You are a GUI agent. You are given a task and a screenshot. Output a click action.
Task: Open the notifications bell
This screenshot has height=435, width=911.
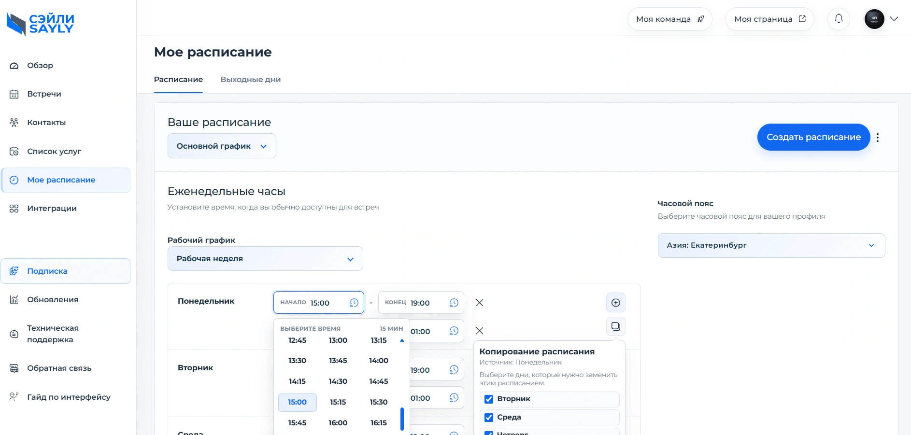839,19
